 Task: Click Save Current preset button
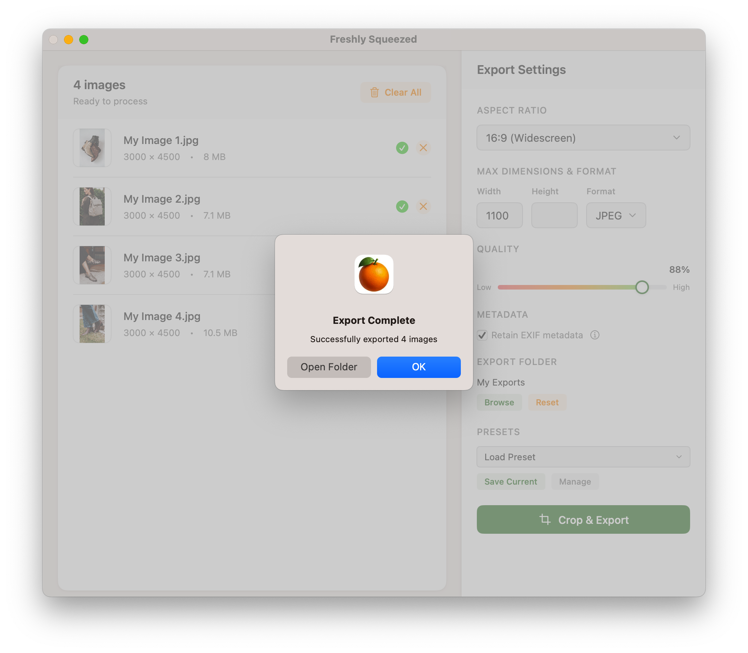[510, 482]
